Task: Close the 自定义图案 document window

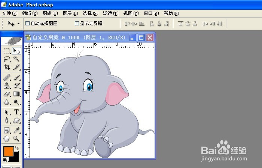Action: point(150,37)
